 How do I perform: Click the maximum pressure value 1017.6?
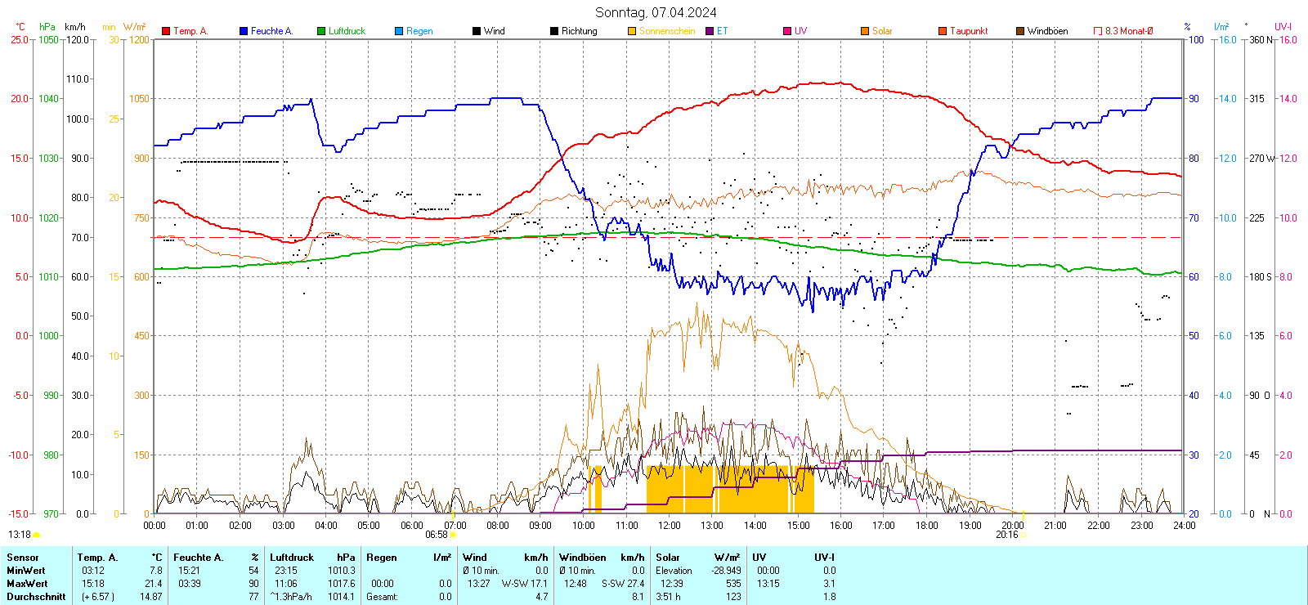[342, 584]
